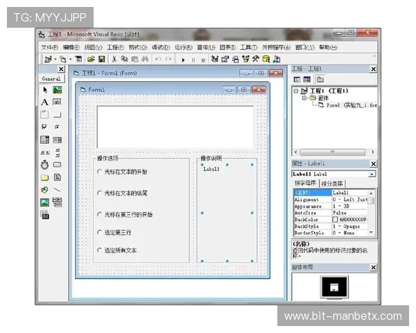This screenshot has height=333, width=416.
Task: Click the Alignment property row
Action: point(331,199)
